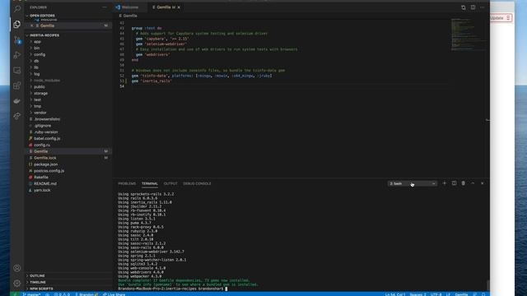Select the Terminal panel tab
Viewport: 527px width, 296px height.
(x=150, y=183)
